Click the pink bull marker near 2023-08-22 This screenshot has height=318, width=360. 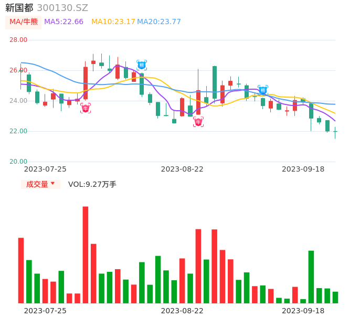pos(198,122)
